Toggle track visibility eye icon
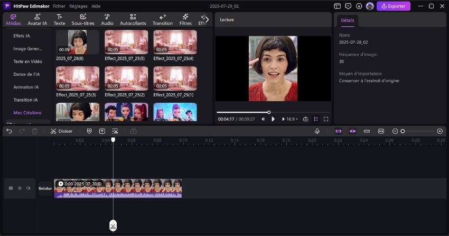Image resolution: width=449 pixels, height=236 pixels. [x=20, y=188]
